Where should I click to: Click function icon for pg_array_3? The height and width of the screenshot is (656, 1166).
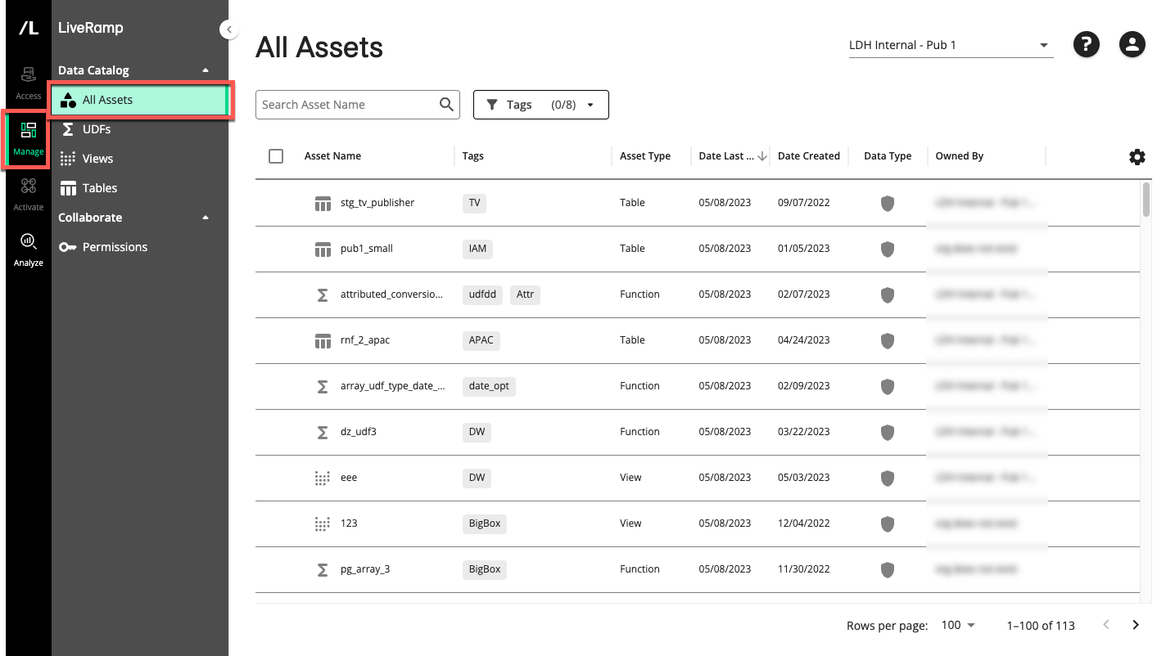pyautogui.click(x=323, y=569)
